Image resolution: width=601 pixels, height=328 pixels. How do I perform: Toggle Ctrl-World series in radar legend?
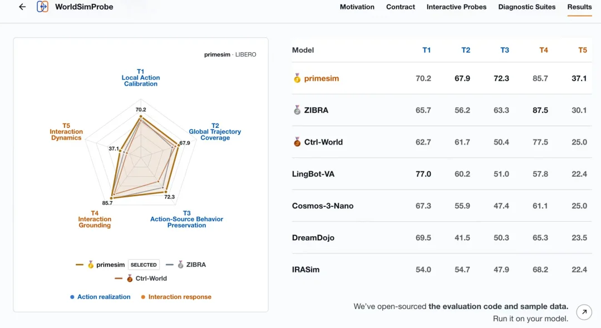(141, 279)
